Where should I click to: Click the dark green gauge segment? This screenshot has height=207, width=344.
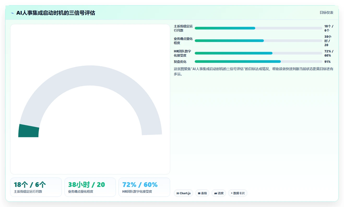tap(28, 131)
